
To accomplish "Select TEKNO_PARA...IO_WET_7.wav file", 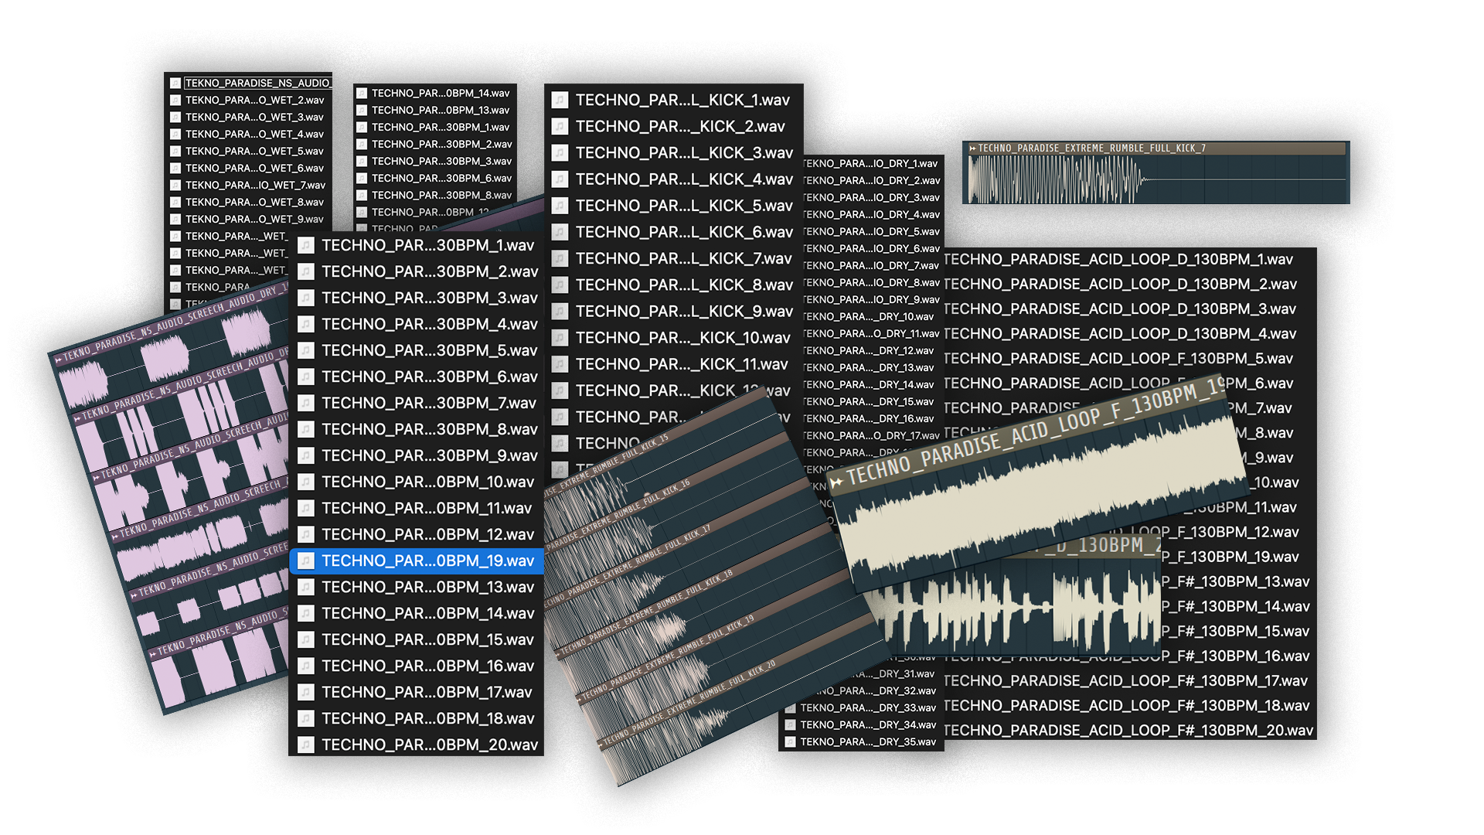I will (x=254, y=186).
